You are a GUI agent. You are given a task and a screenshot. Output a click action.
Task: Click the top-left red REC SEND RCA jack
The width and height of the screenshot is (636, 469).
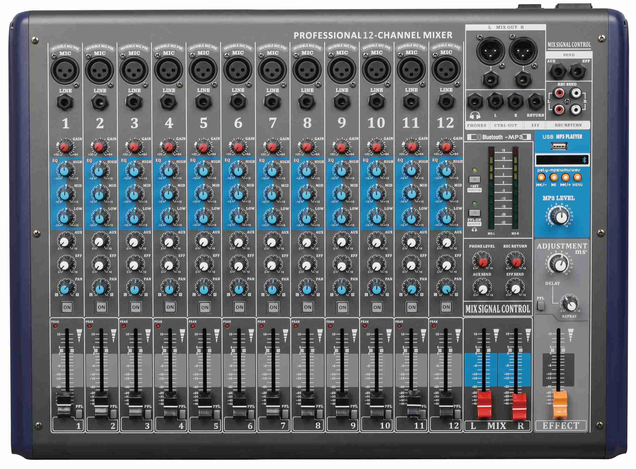tap(559, 93)
